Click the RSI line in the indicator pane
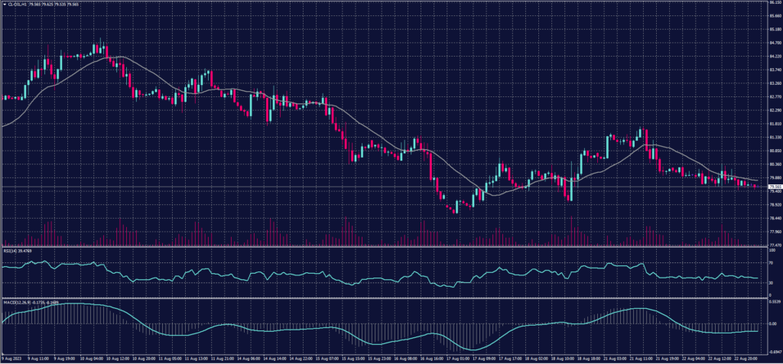 (229, 274)
